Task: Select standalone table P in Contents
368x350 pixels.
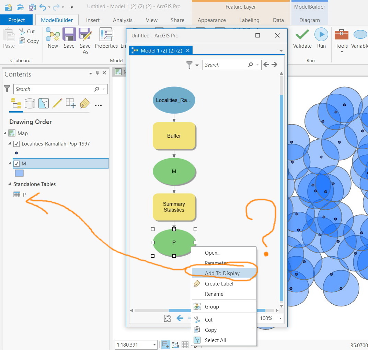Action: point(20,194)
